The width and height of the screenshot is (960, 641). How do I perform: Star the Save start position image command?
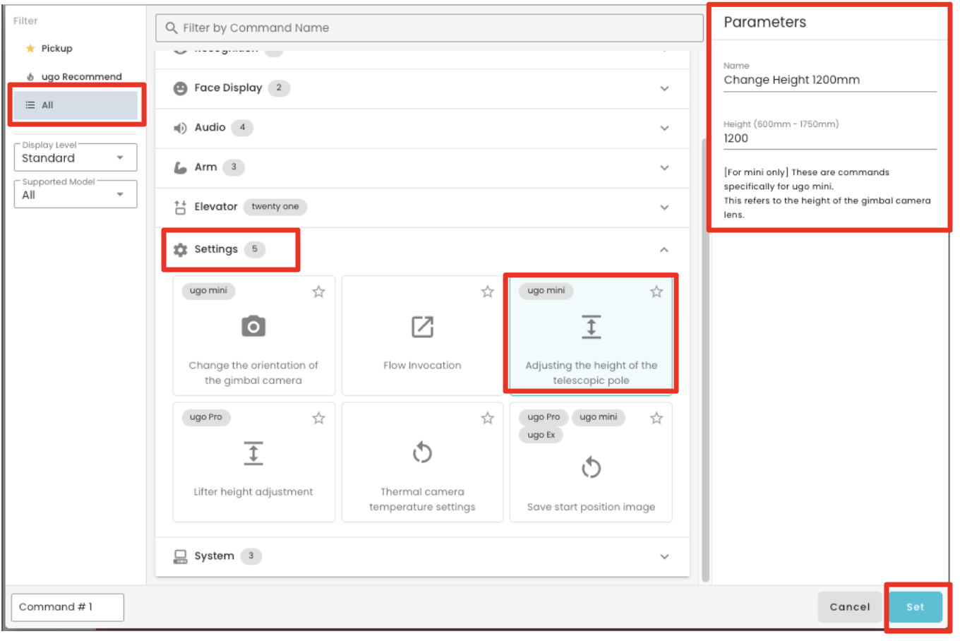pos(656,418)
